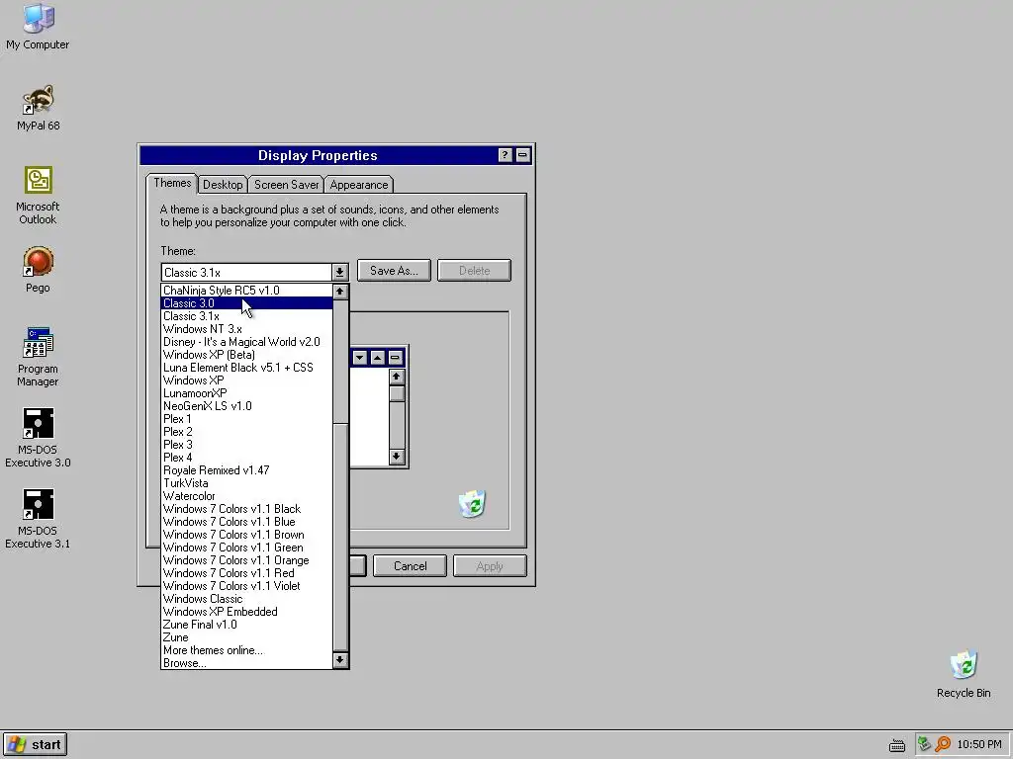Choose TurkVista theme
The width and height of the screenshot is (1013, 759).
[246, 483]
